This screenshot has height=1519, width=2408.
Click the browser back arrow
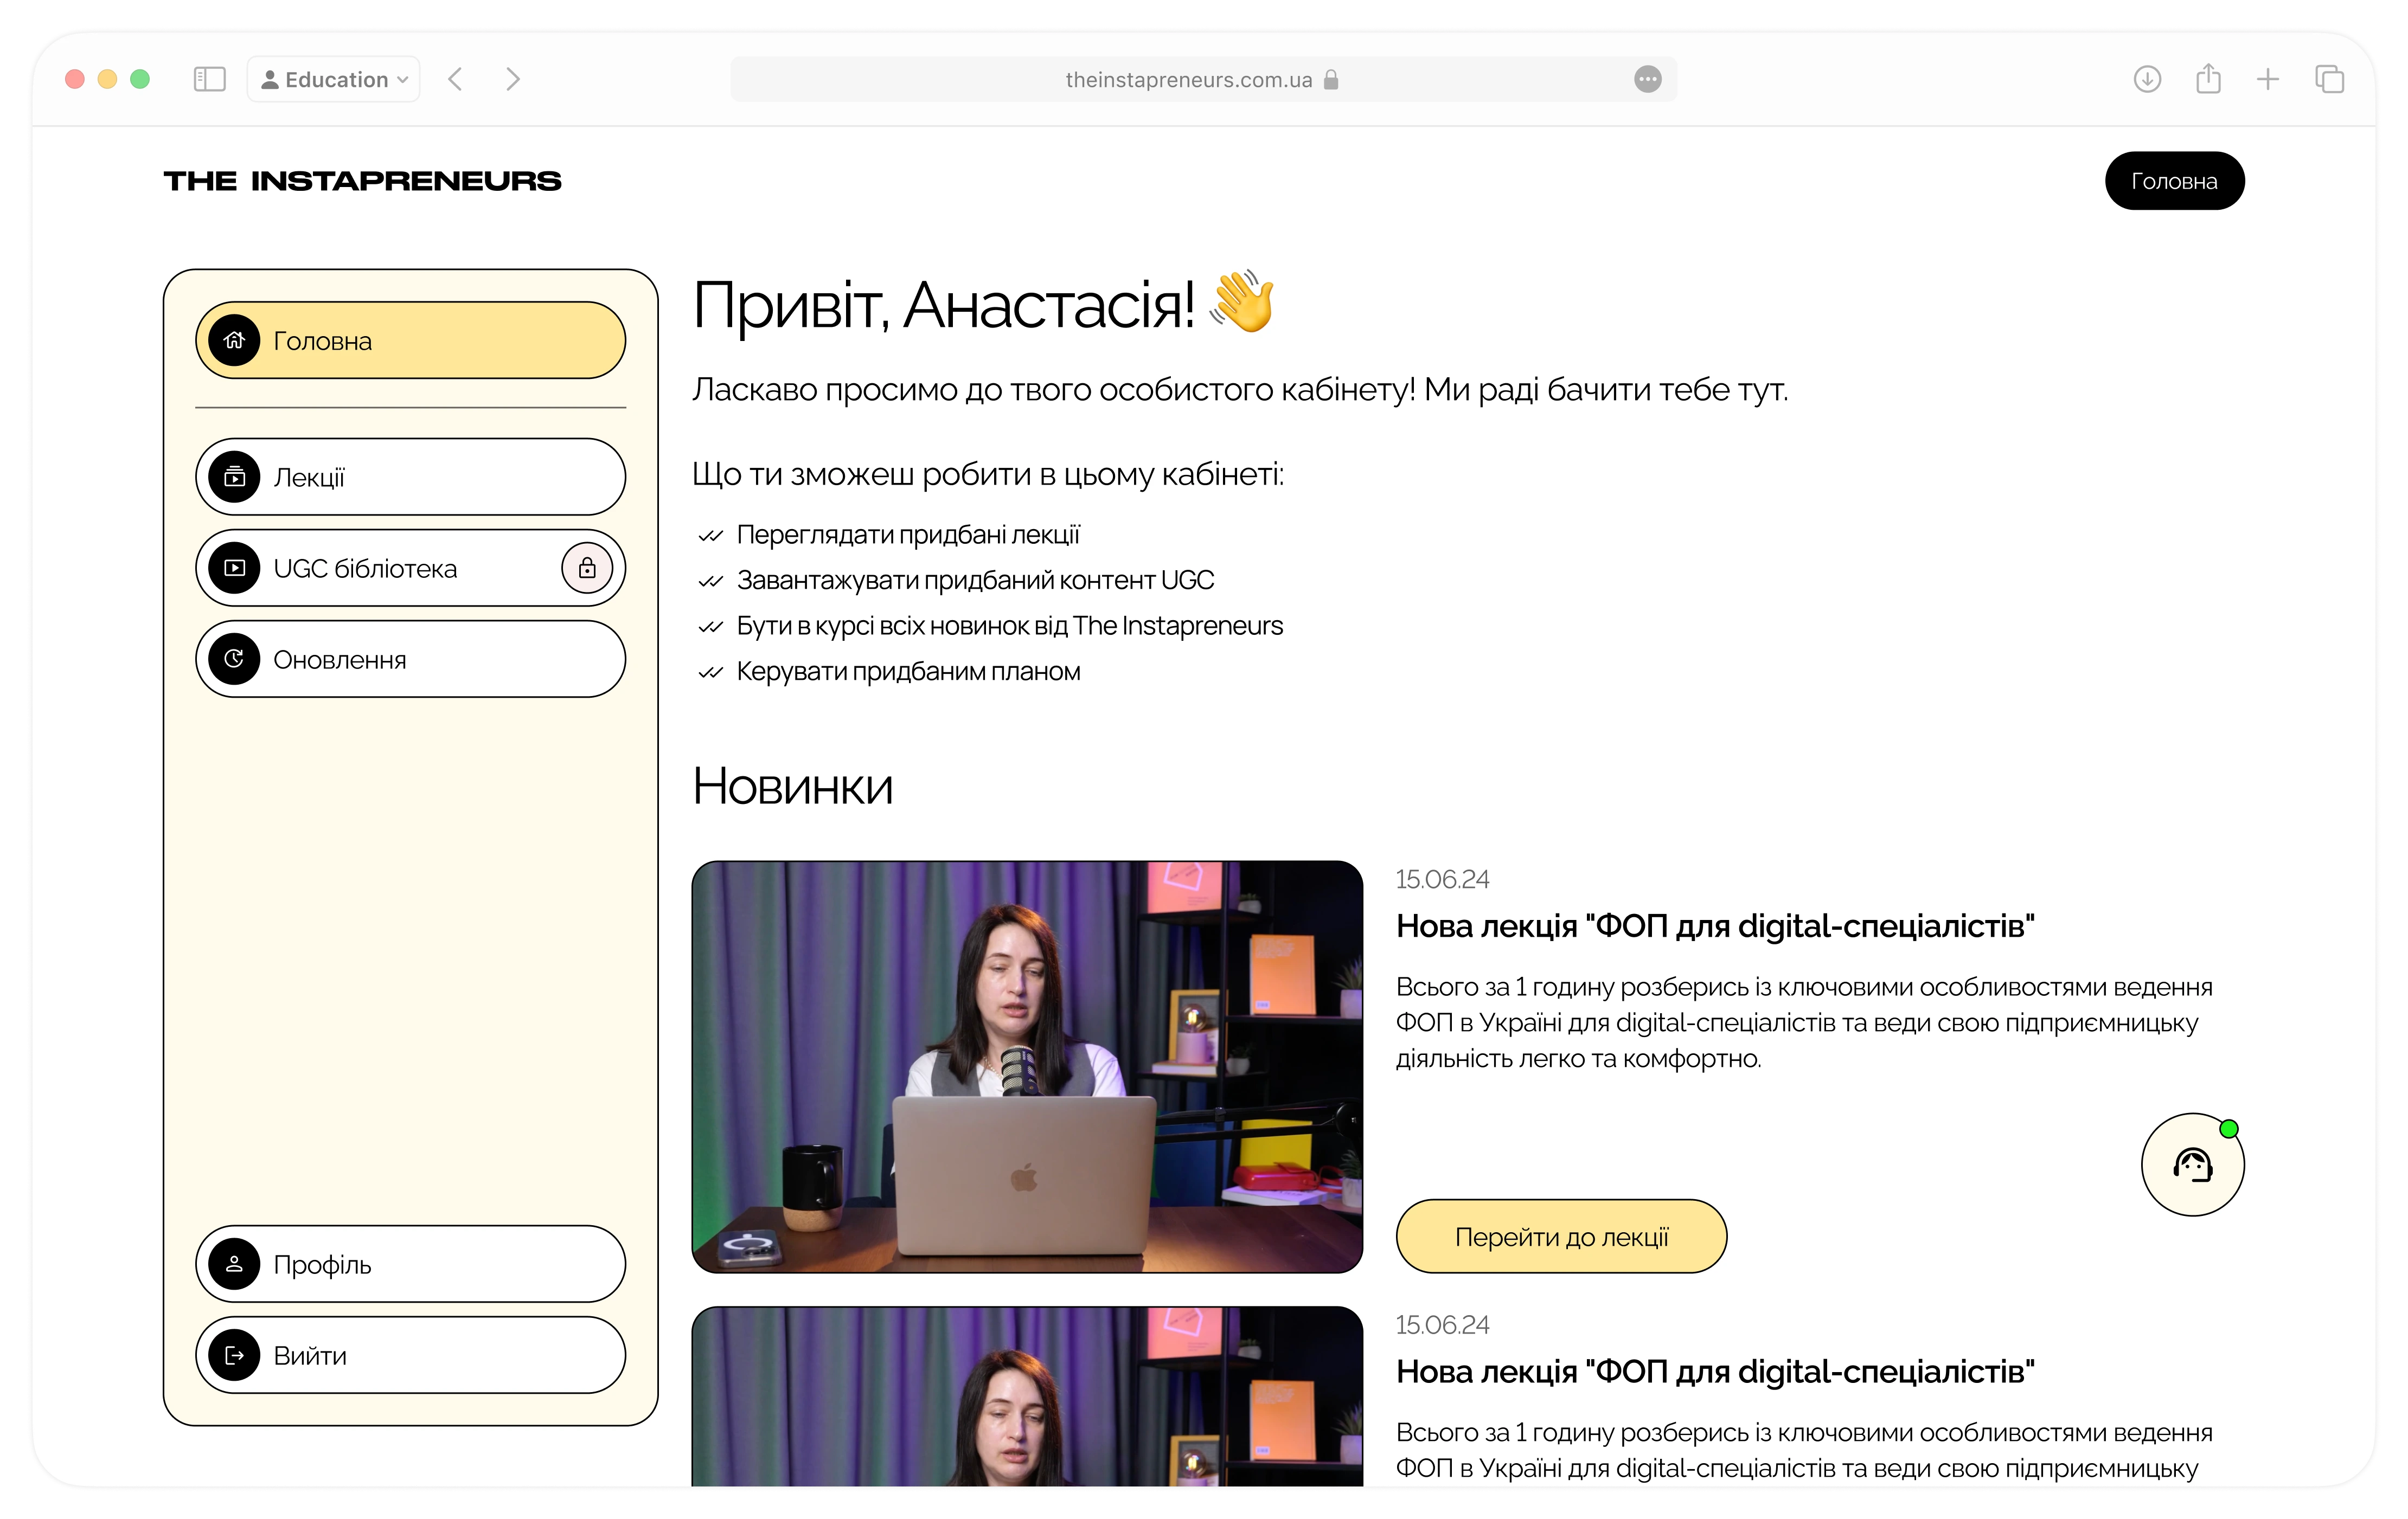(456, 79)
